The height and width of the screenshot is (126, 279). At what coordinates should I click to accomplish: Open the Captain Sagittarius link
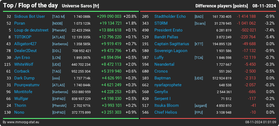(x=172, y=44)
